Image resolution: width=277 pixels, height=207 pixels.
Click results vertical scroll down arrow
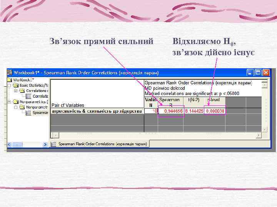click(264, 130)
